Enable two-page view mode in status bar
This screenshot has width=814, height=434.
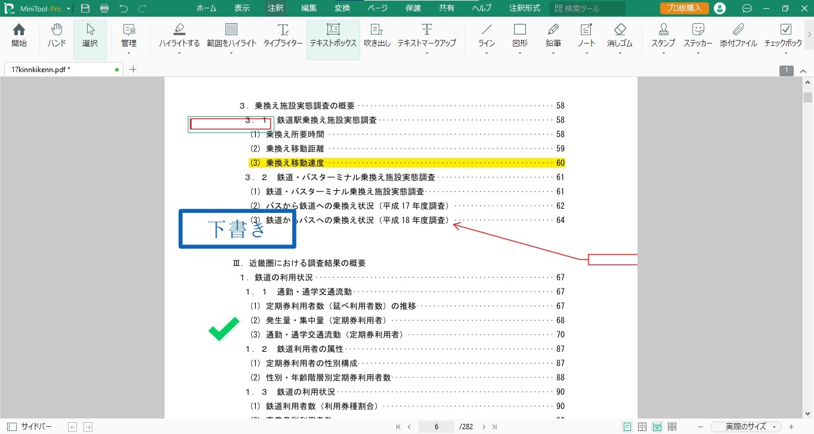click(642, 426)
